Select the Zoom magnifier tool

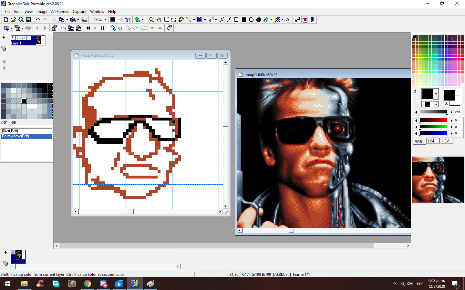tap(151, 20)
